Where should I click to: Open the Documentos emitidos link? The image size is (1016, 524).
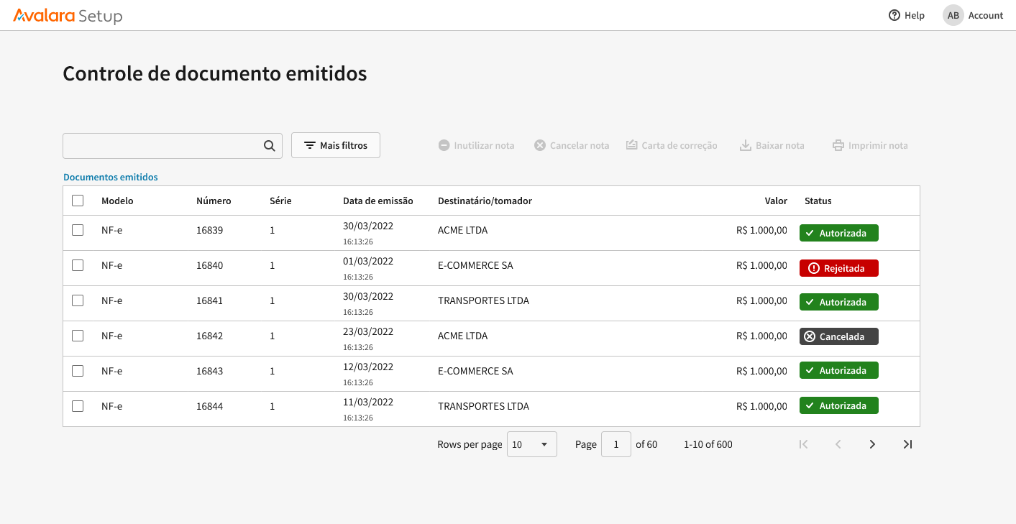[x=111, y=177]
